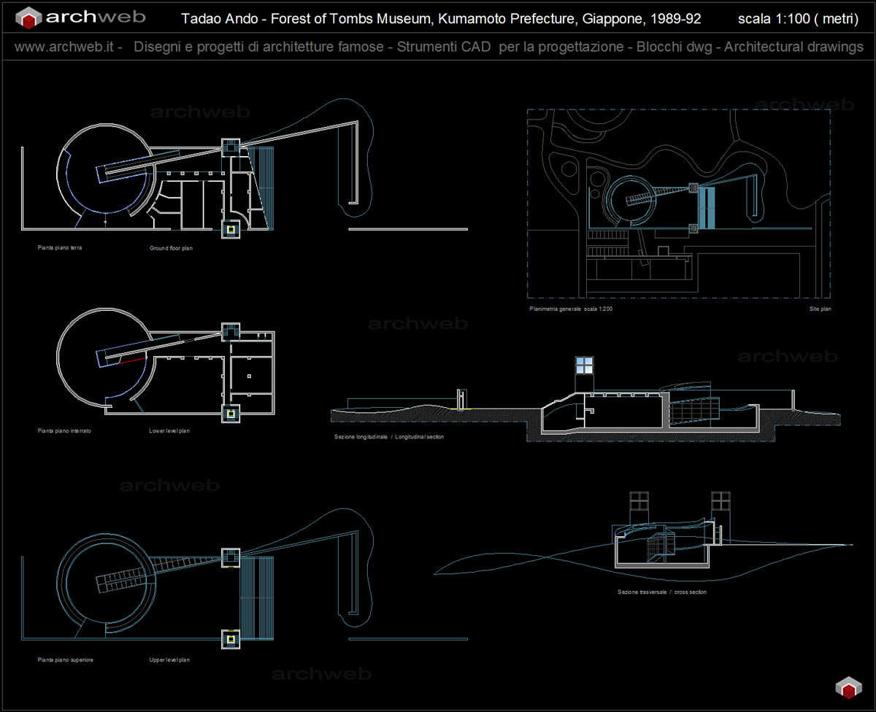876x712 pixels.
Task: Pick the ground floor plan drawing
Action: pos(245,169)
